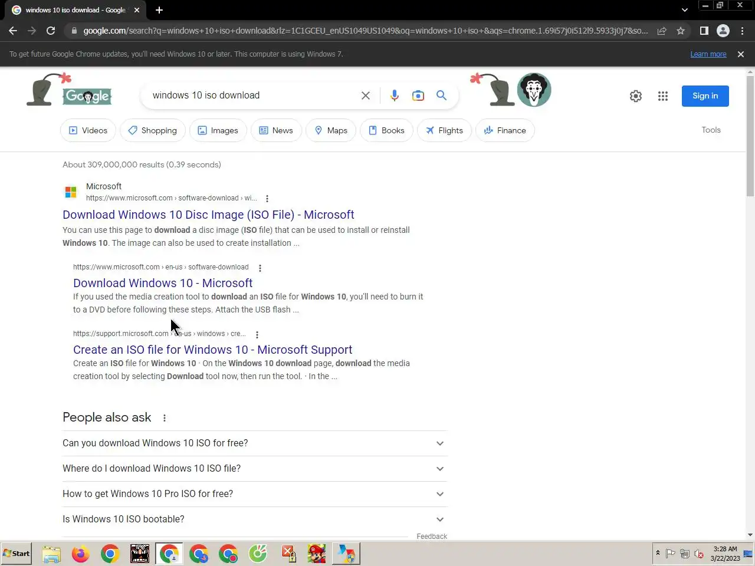Click the network icon in system tray
755x566 pixels.
point(685,554)
